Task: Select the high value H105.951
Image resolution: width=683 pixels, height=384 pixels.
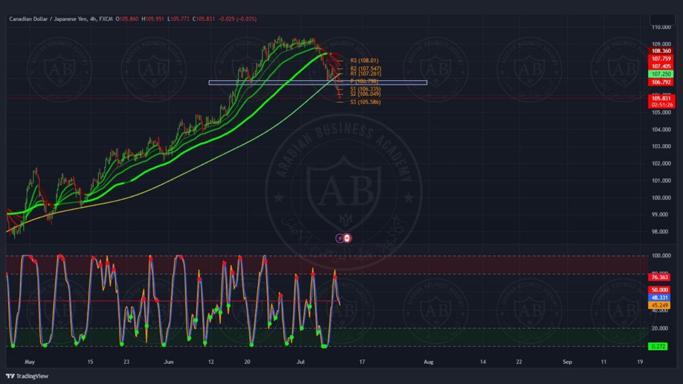Action: click(153, 19)
